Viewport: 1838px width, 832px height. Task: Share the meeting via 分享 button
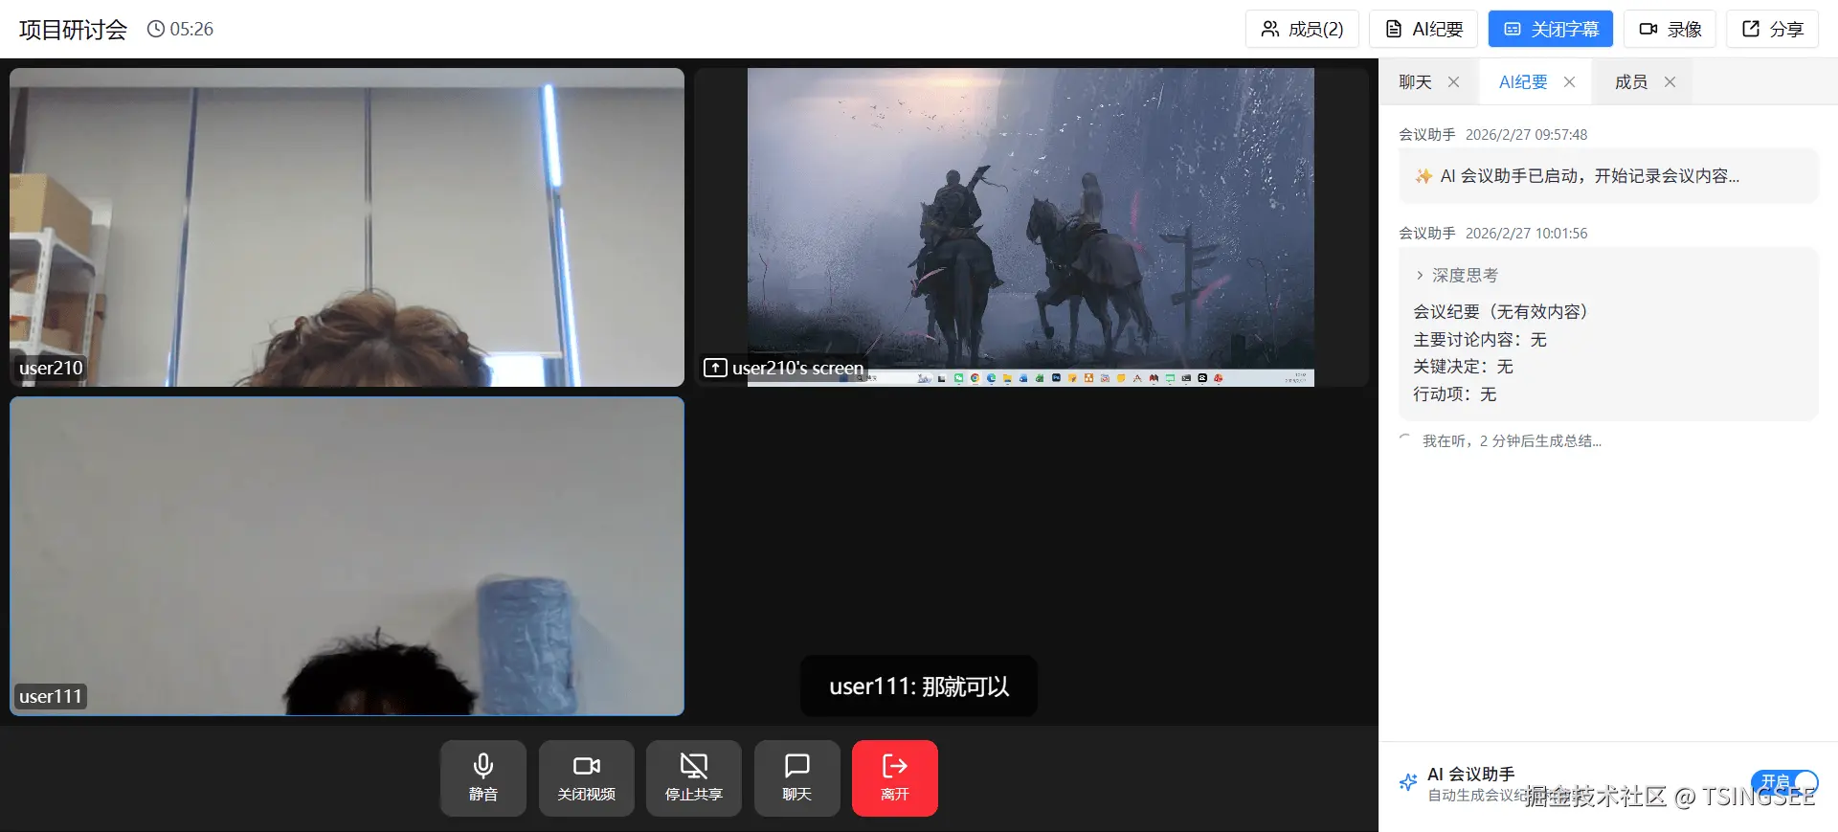[1773, 29]
